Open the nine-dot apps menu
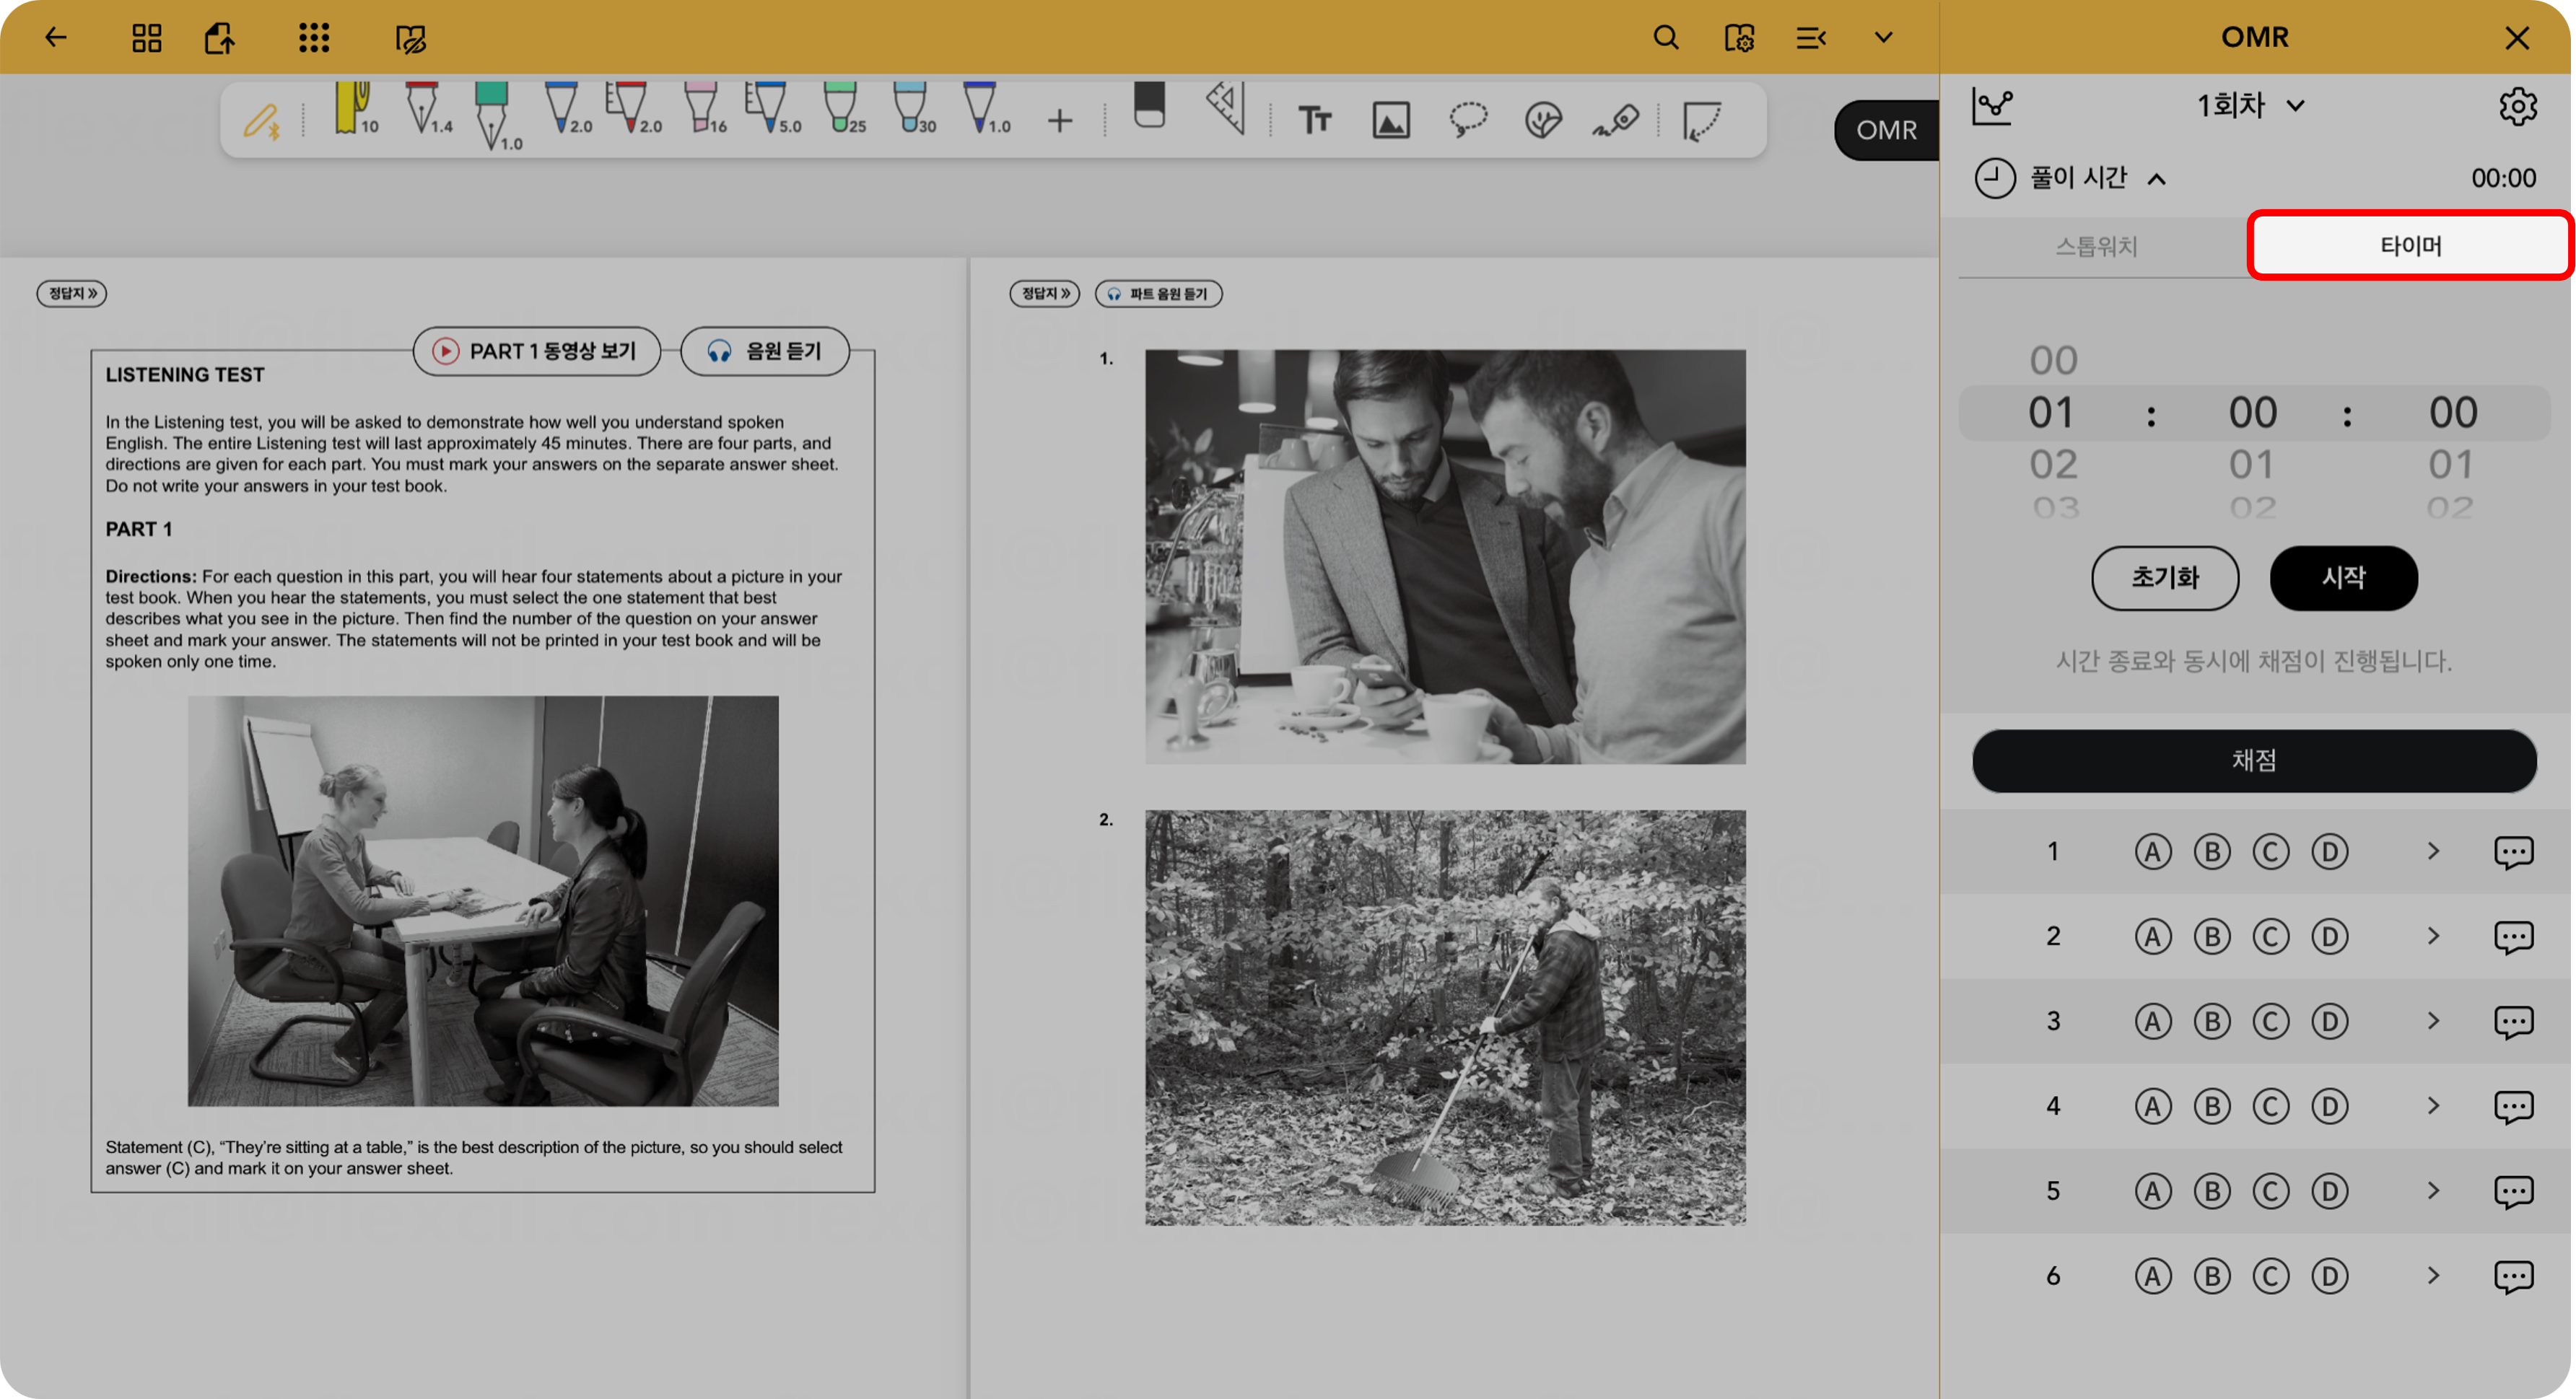Viewport: 2576px width, 1399px height. point(314,38)
